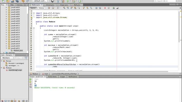This screenshot has height=102, width=182.
Task: Collapse the Person node in Navigator
Action: pyautogui.click(x=1, y=61)
